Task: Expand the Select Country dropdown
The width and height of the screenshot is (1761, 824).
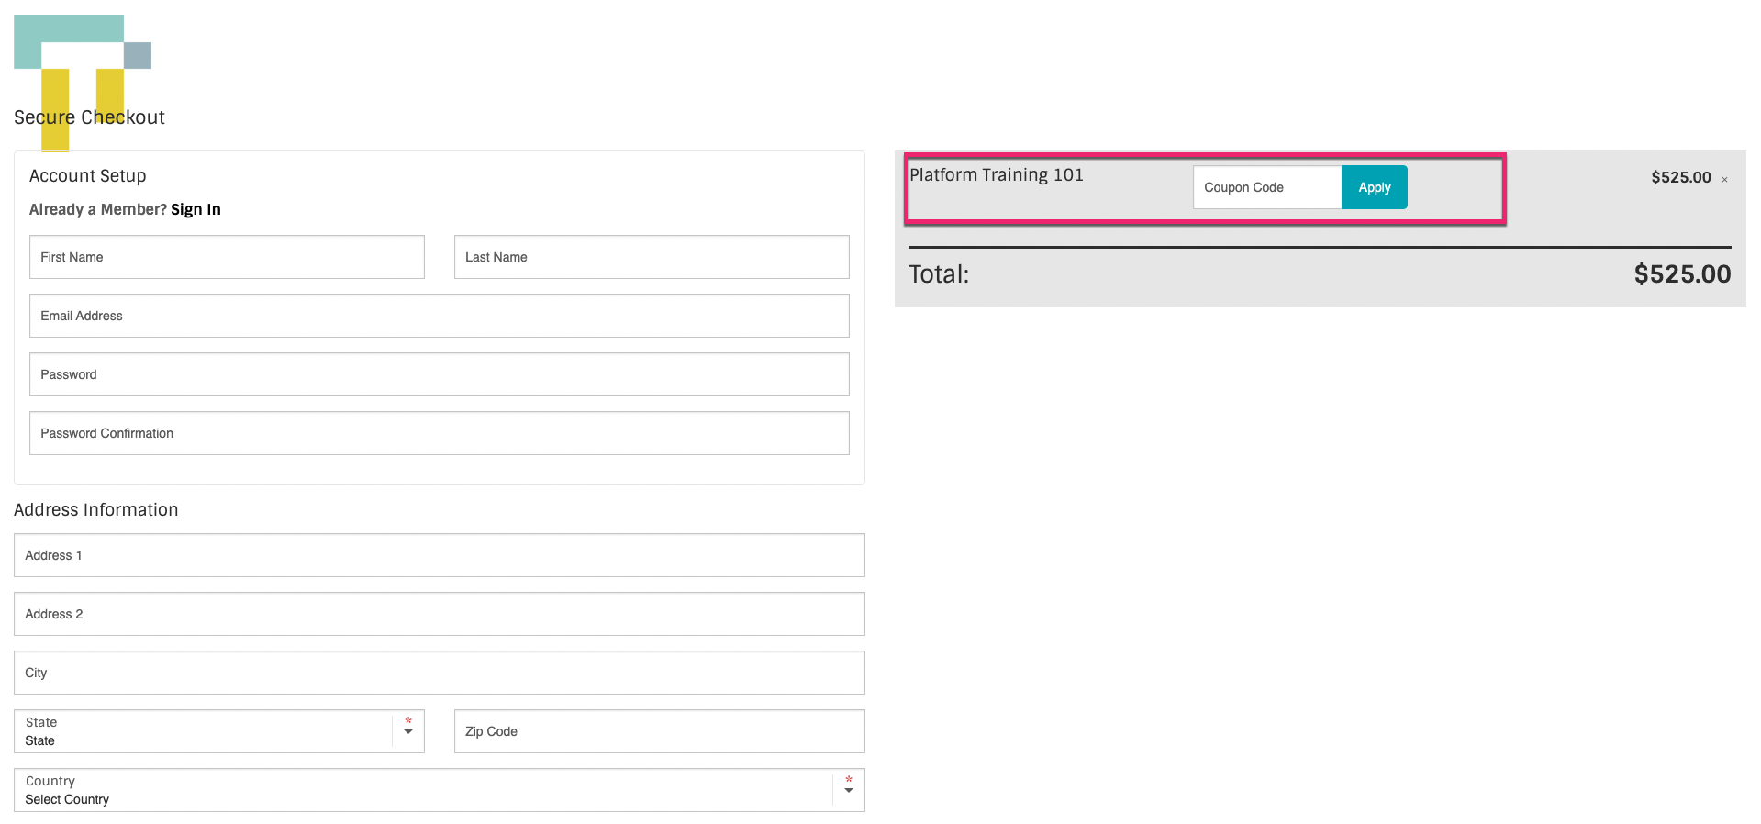Action: 439,790
